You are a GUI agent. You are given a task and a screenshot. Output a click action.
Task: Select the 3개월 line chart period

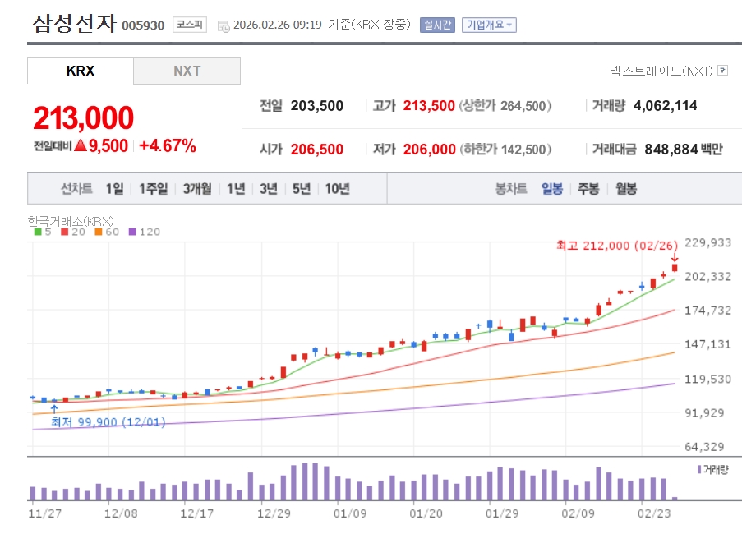[x=197, y=189]
